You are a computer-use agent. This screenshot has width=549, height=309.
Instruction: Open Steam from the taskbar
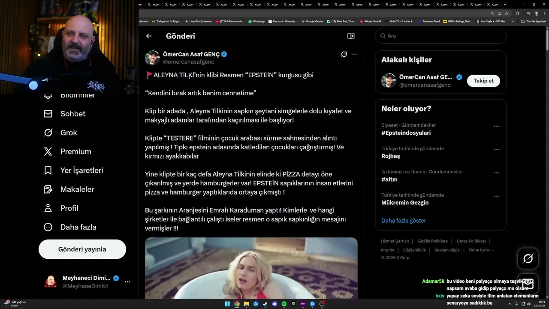(265, 304)
